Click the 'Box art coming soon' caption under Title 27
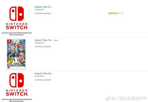Screen dimensions: 148x102 [17, 35]
